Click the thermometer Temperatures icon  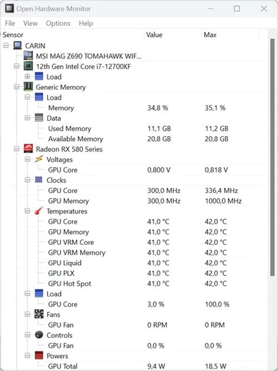(x=39, y=211)
